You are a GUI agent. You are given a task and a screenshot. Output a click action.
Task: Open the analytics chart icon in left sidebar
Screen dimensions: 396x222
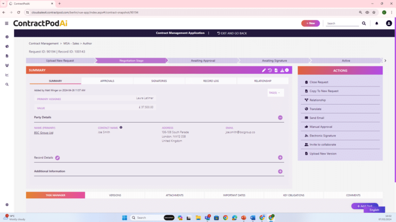(7, 75)
